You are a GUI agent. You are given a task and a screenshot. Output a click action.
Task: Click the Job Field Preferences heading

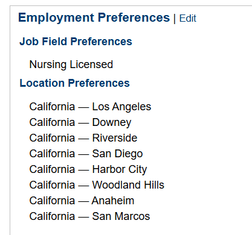(x=76, y=42)
